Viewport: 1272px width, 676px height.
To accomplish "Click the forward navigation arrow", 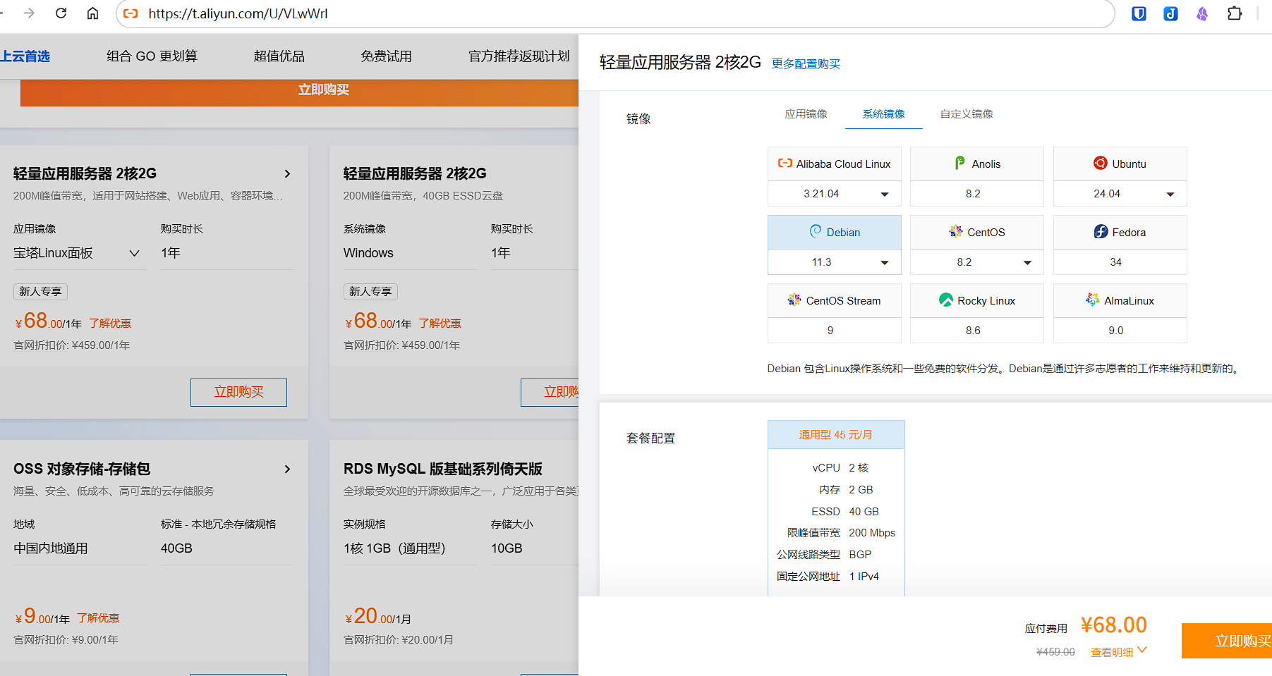I will coord(29,13).
